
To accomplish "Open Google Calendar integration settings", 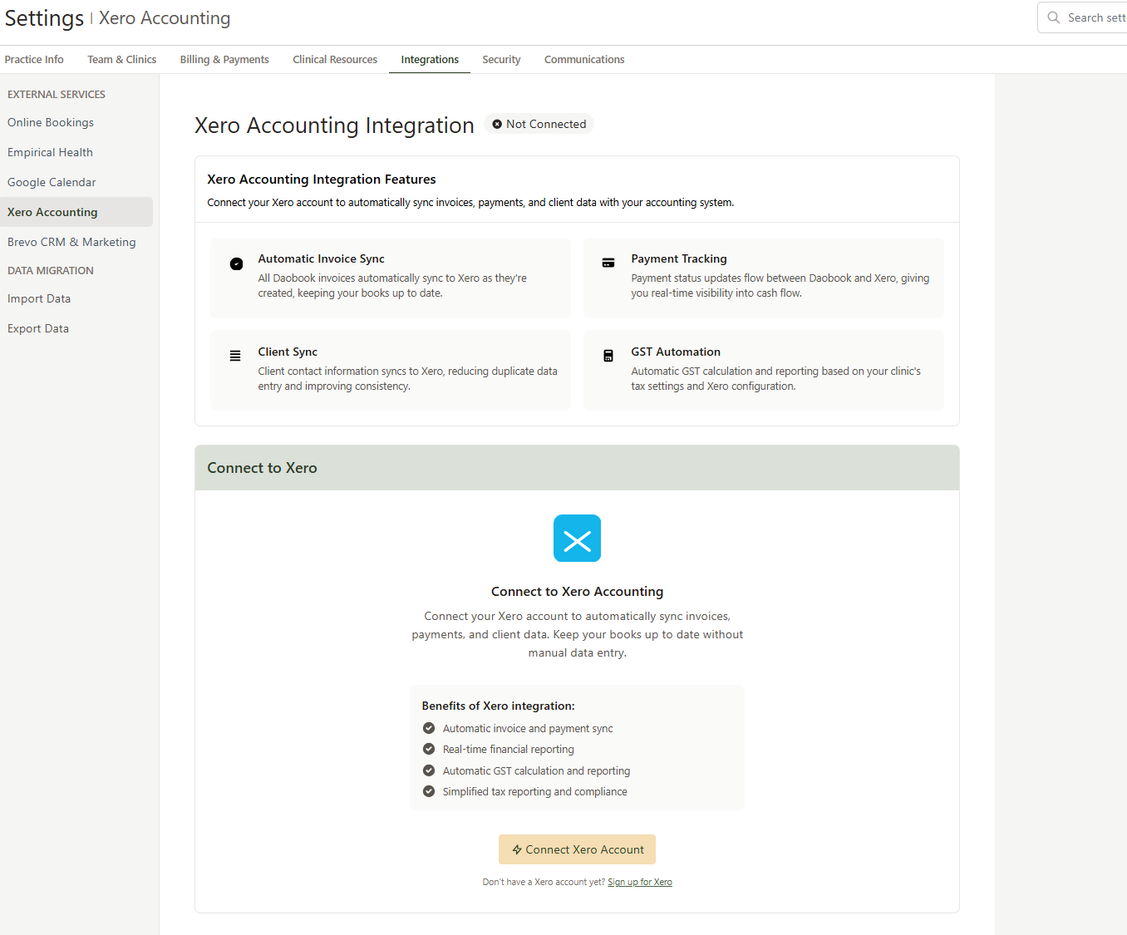I will [x=76, y=182].
